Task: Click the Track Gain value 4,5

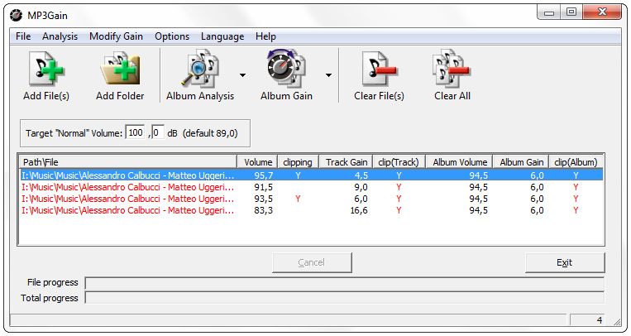Action: coord(361,175)
